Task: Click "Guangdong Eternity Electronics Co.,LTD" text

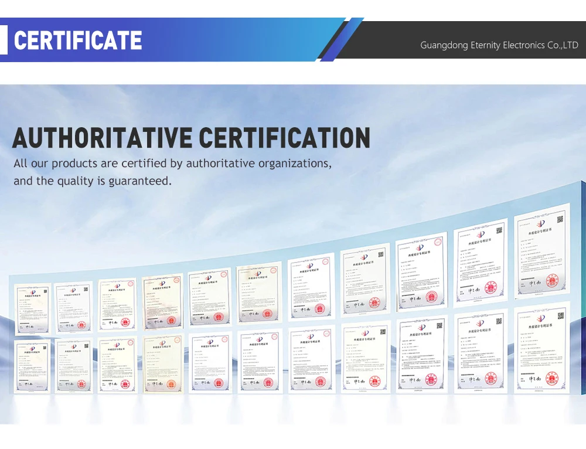Action: (x=499, y=45)
